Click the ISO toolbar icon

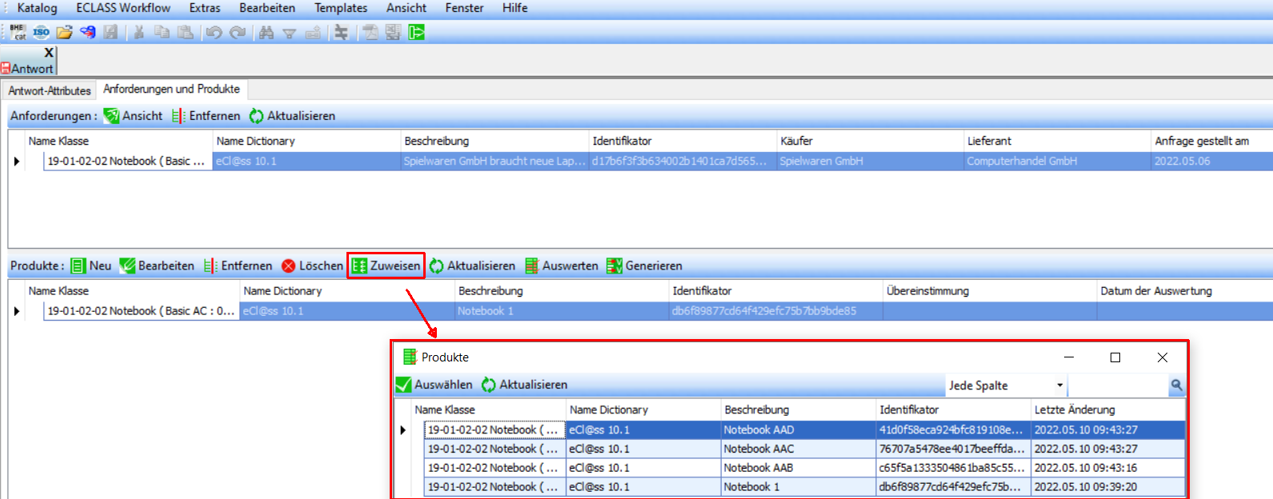(x=41, y=32)
